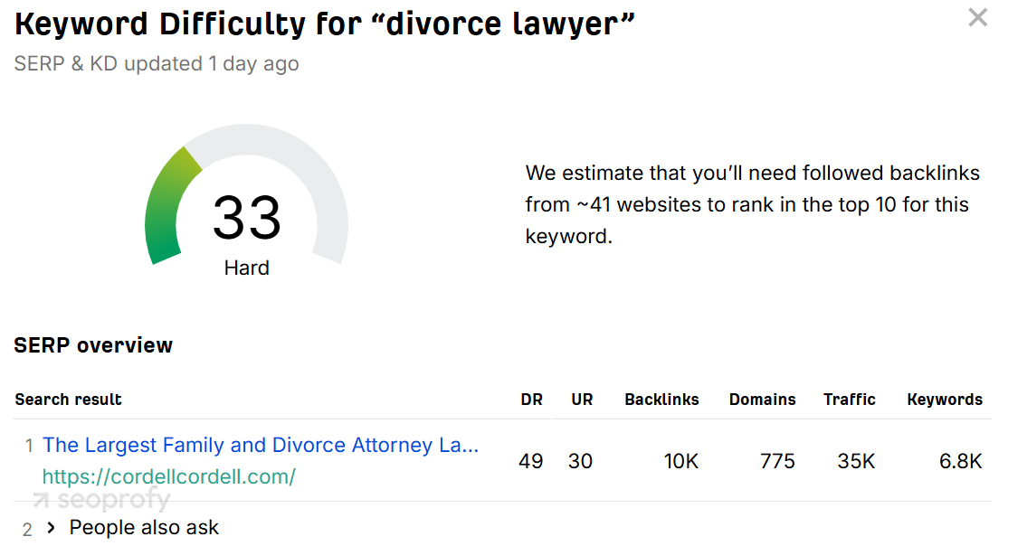This screenshot has height=546, width=1027.
Task: Sort by the Backlinks column header
Action: [661, 400]
